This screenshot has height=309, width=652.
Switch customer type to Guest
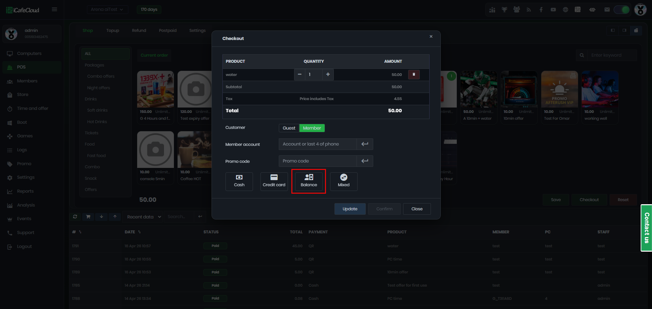coord(289,128)
